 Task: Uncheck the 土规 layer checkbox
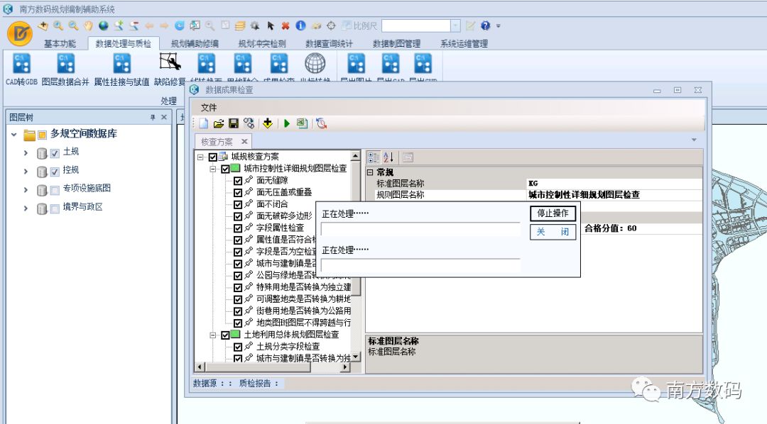(x=55, y=152)
